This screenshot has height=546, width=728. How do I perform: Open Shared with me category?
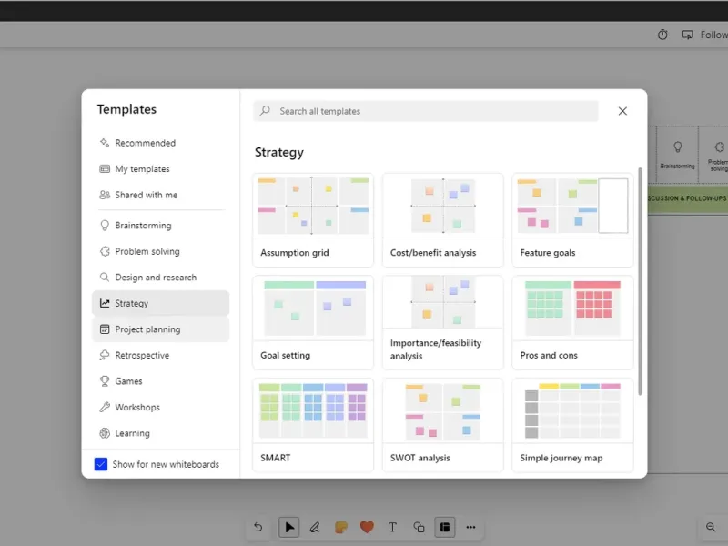161,195
